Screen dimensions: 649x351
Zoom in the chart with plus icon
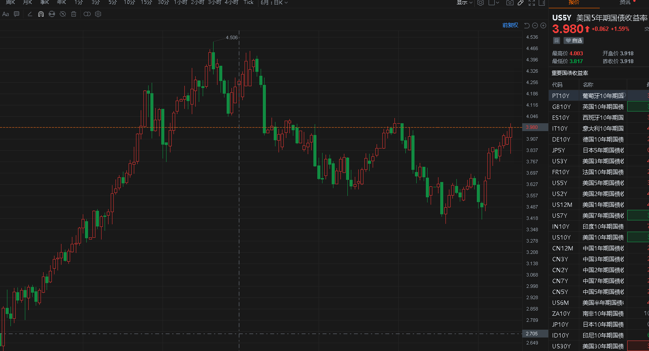(x=543, y=25)
